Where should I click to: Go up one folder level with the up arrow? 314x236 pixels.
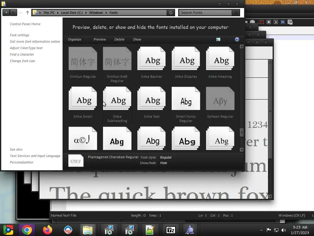click(27, 13)
